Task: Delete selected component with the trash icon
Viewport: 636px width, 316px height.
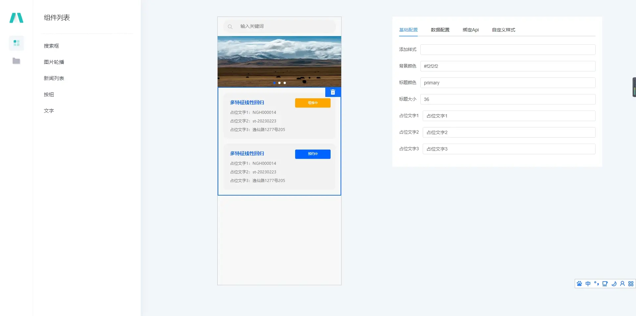Action: coord(333,92)
